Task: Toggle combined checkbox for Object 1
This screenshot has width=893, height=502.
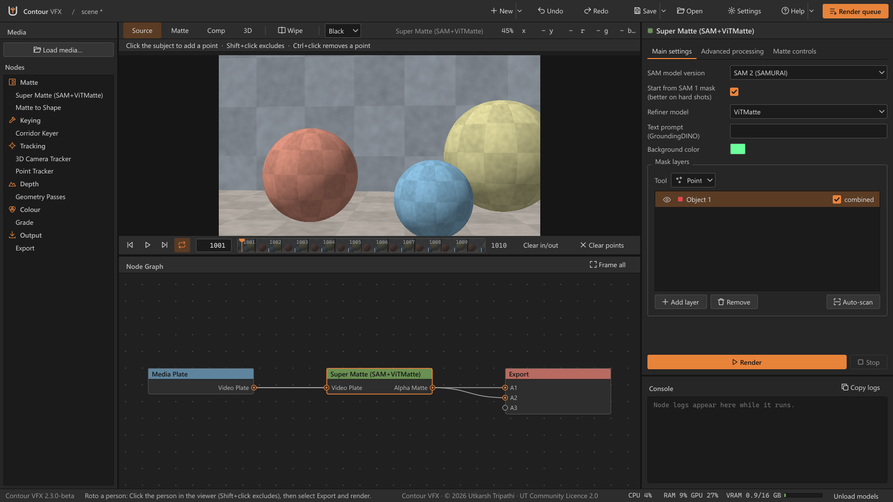Action: 837,199
